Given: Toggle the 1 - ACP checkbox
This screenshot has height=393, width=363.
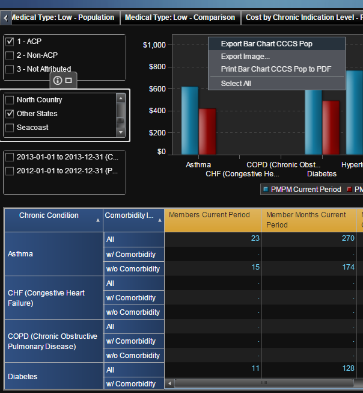Looking at the screenshot, I should pos(10,42).
